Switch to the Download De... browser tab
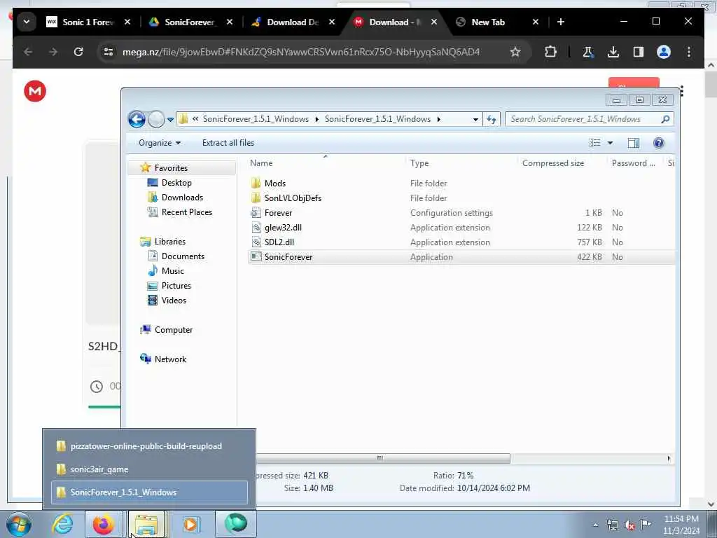717x538 pixels. point(293,22)
